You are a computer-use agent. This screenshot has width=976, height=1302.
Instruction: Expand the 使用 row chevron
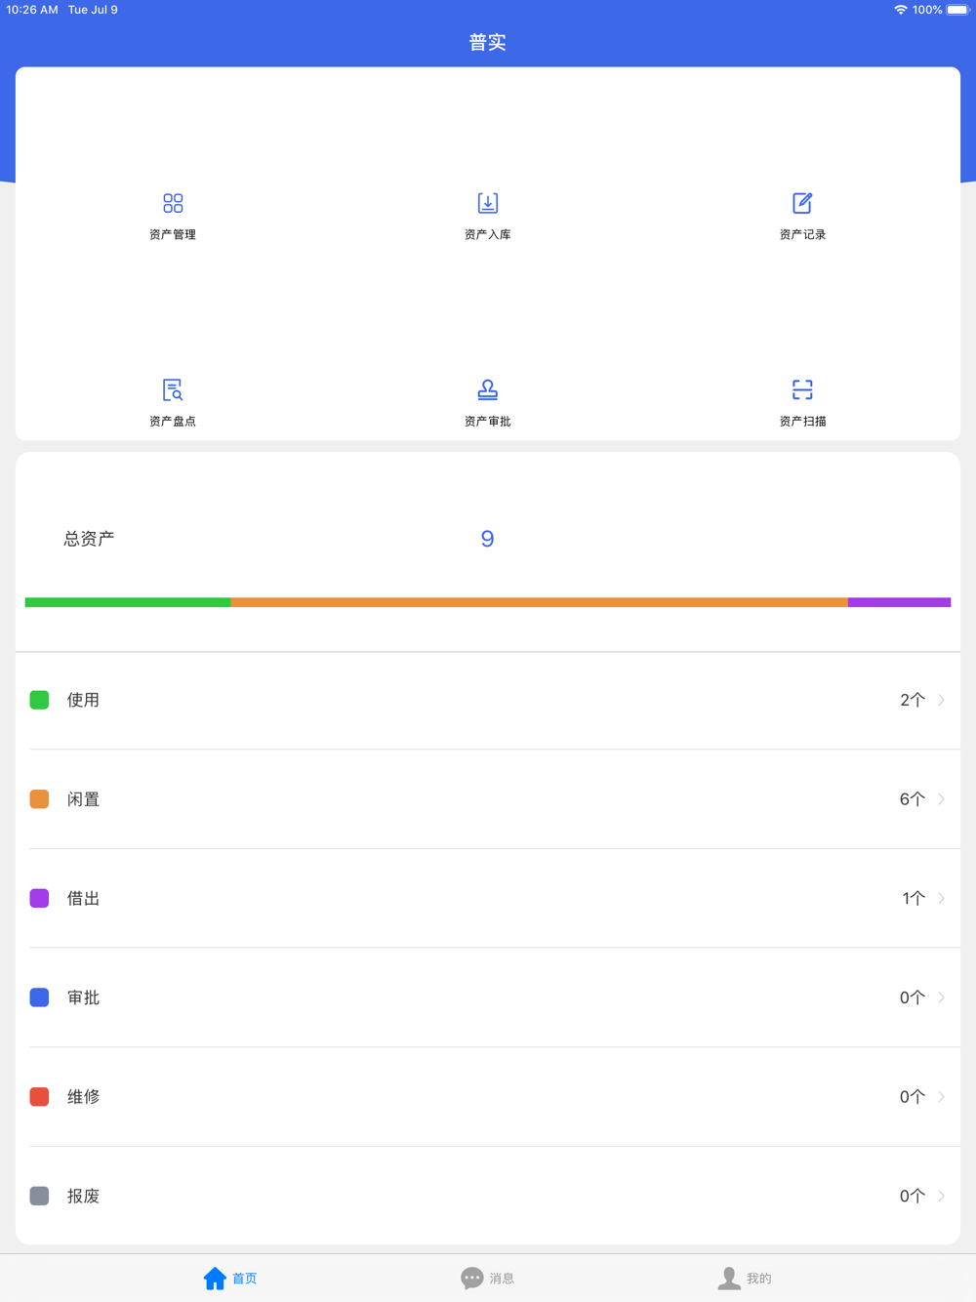[941, 700]
